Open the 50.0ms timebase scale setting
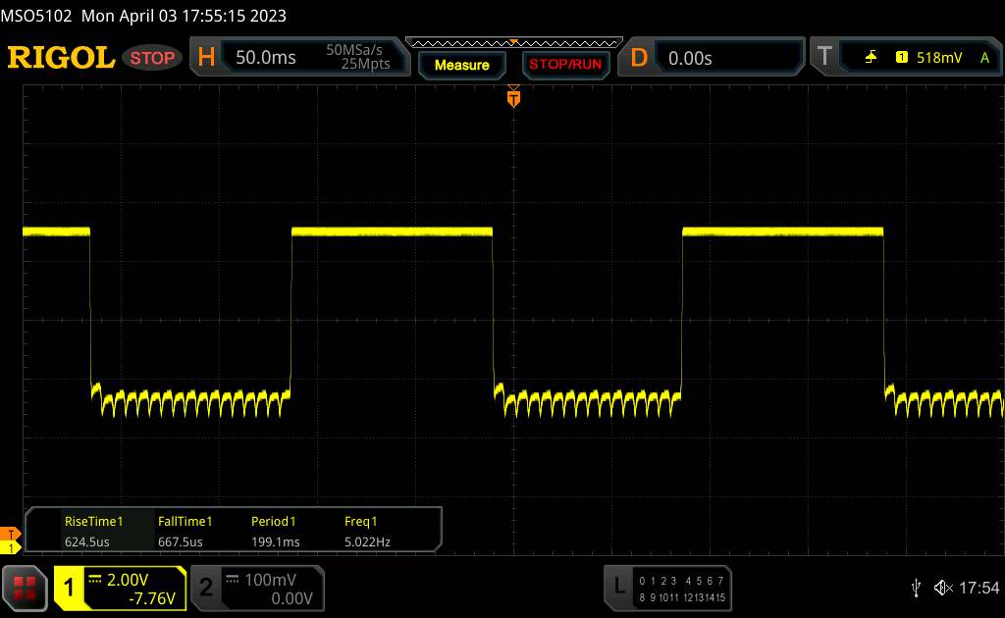 click(266, 58)
